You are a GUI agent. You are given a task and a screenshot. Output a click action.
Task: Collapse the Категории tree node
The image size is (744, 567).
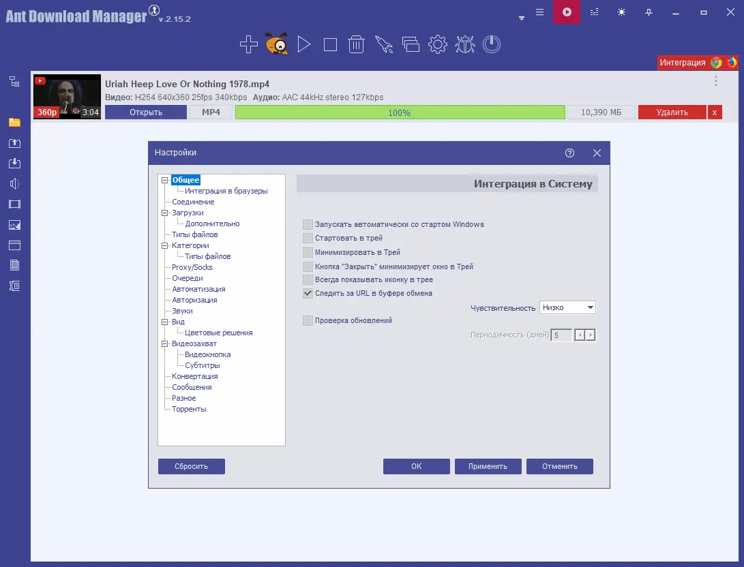164,245
